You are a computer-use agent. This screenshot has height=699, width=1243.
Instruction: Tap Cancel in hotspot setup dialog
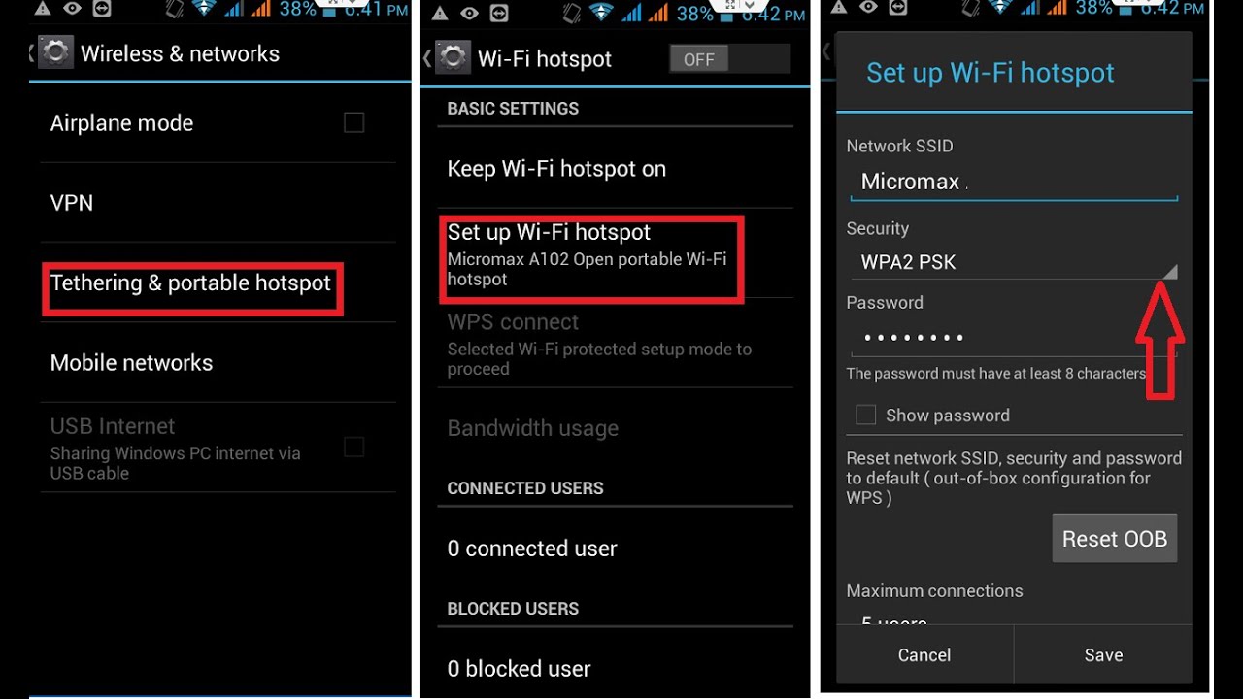click(x=924, y=655)
